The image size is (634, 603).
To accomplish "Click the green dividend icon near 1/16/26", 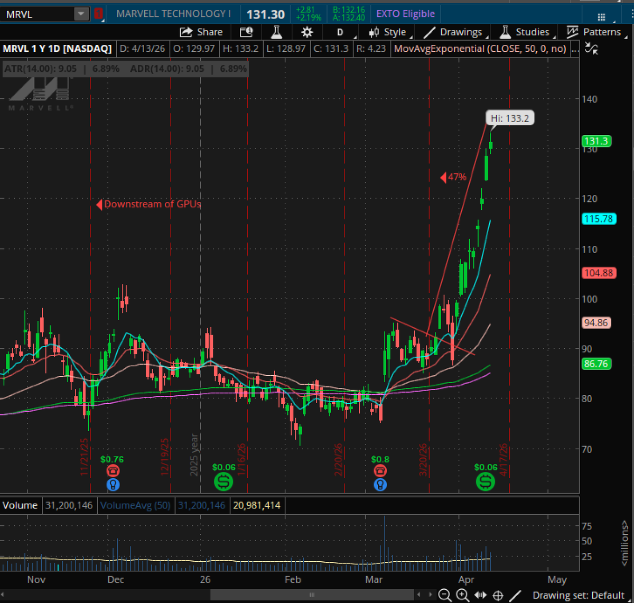I will click(x=223, y=481).
